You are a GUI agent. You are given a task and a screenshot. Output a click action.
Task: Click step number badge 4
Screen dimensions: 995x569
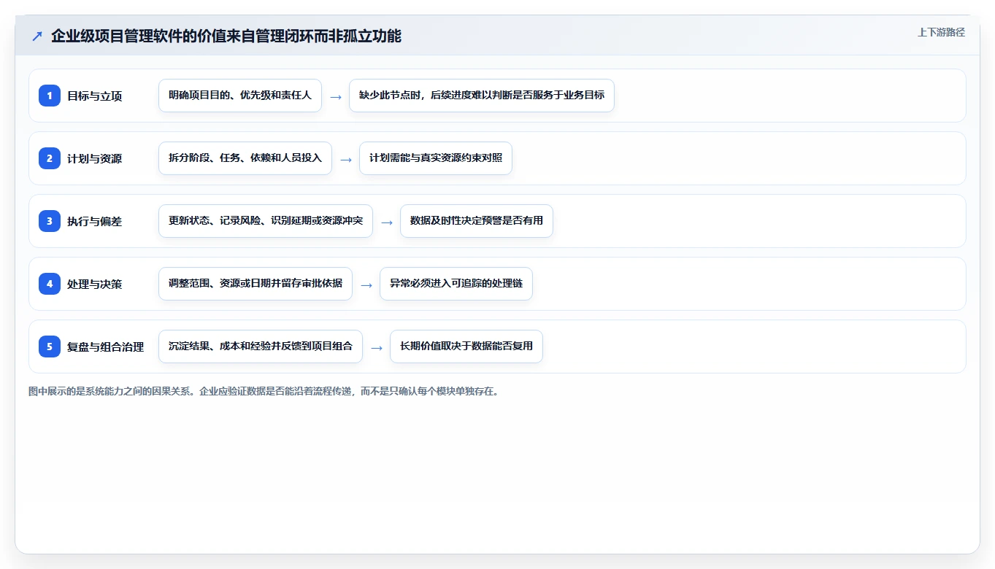[x=50, y=284]
